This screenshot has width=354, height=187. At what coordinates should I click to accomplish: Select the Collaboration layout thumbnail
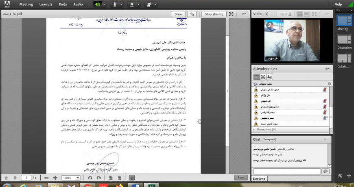tap(344, 58)
